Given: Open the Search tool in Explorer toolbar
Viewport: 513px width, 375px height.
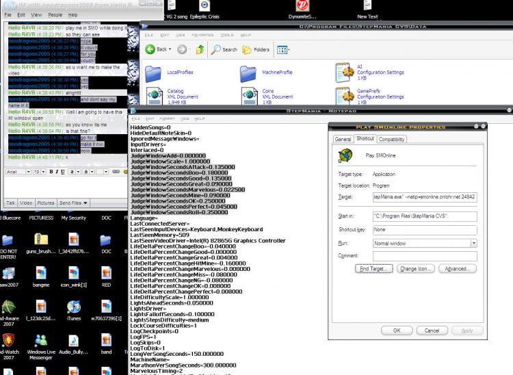Looking at the screenshot, I should 224,50.
